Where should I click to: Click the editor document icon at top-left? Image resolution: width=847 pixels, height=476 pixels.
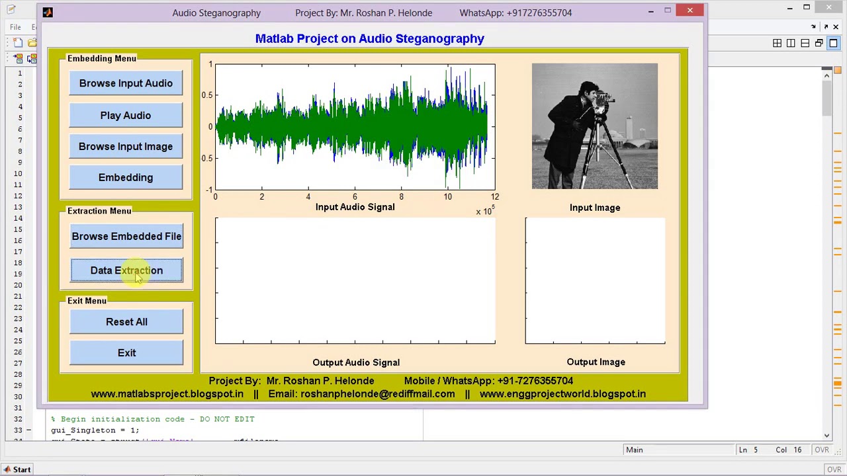point(11,10)
